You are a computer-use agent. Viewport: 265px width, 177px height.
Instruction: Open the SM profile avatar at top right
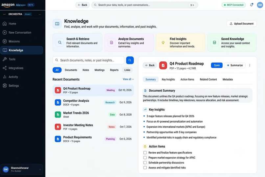coord(260,5)
